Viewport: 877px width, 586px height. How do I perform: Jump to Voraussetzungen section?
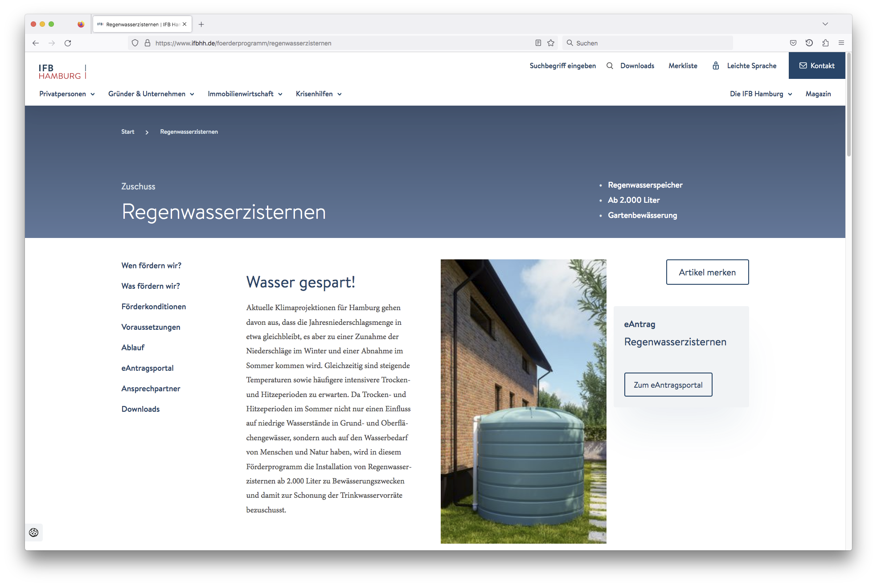[x=151, y=327]
